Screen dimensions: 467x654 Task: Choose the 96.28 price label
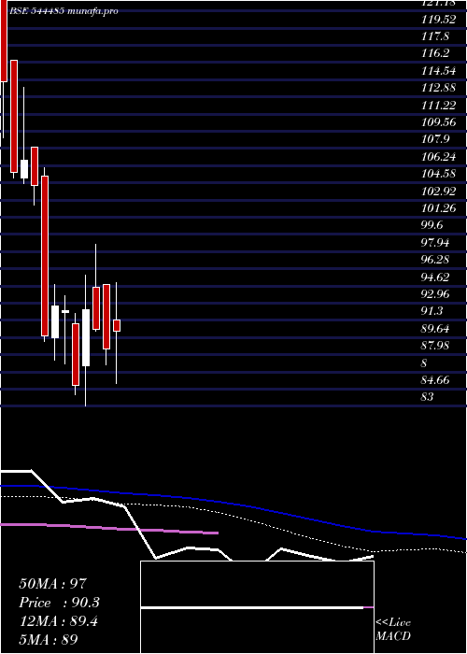pyautogui.click(x=435, y=260)
